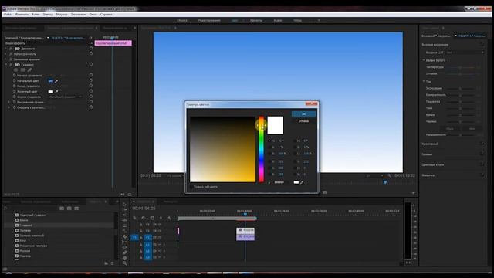494x278 pixels.
Task: Reset the Форма градиента parameter
Action: 91,97
